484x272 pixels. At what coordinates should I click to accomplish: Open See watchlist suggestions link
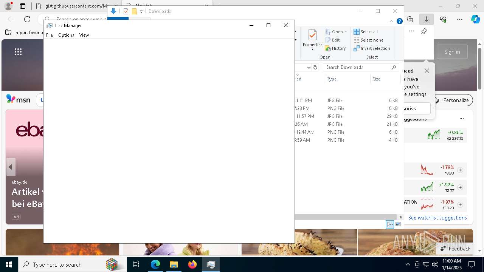pos(437,218)
